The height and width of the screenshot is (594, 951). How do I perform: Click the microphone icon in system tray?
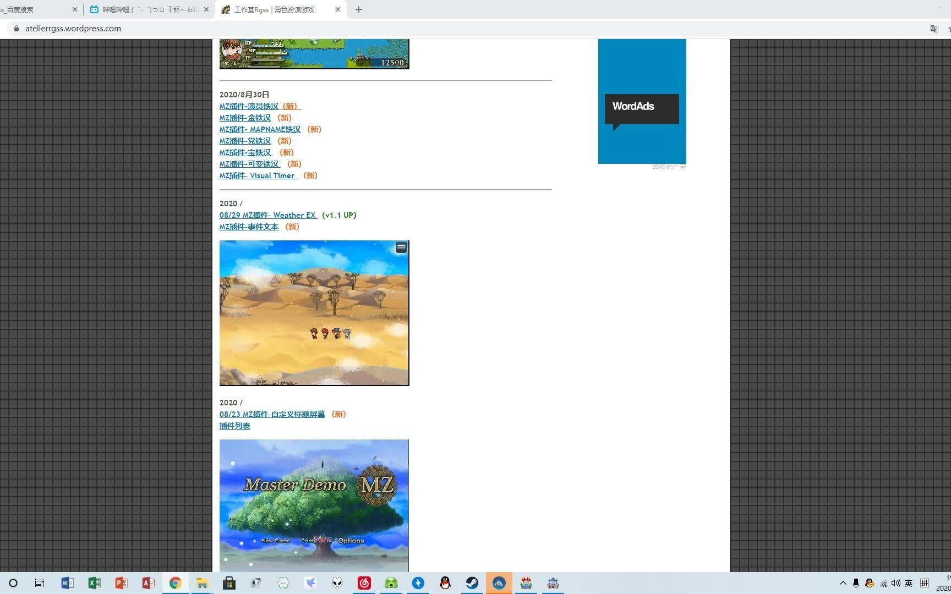click(856, 583)
